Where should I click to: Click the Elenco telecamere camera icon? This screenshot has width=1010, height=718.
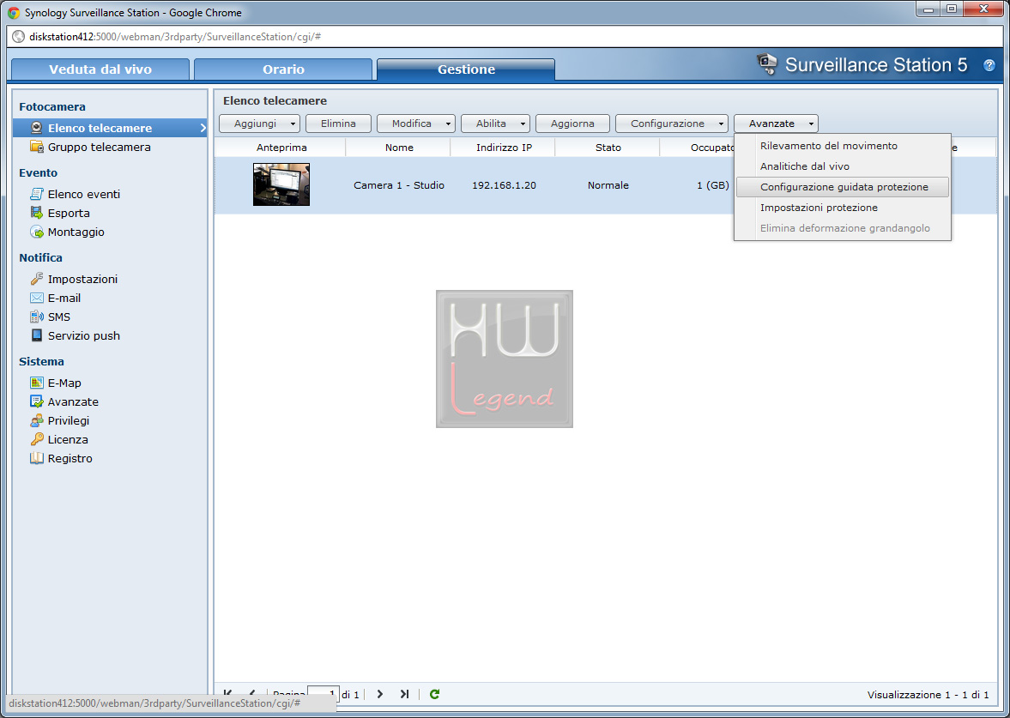(x=37, y=128)
